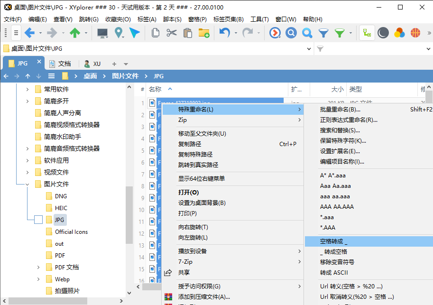Click the plus button to add tab
This screenshot has height=305, width=433.
pyautogui.click(x=114, y=64)
